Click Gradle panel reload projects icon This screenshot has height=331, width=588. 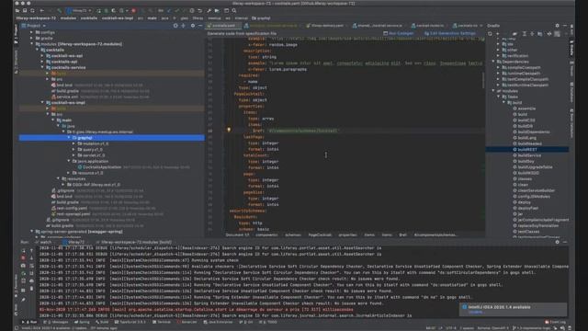point(490,34)
